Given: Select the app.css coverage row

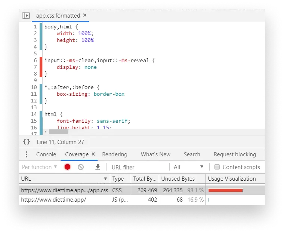Looking at the screenshot, I should click(142, 190).
